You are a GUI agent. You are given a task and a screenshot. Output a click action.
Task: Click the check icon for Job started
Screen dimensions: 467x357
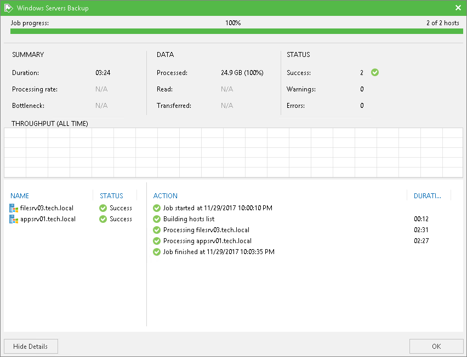[x=157, y=208]
